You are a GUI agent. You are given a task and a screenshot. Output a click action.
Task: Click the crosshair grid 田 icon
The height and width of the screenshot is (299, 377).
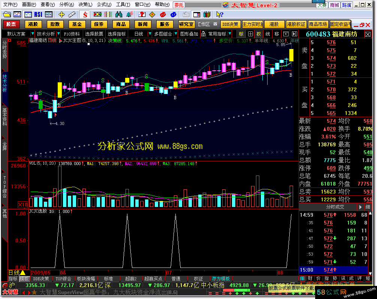(250, 34)
